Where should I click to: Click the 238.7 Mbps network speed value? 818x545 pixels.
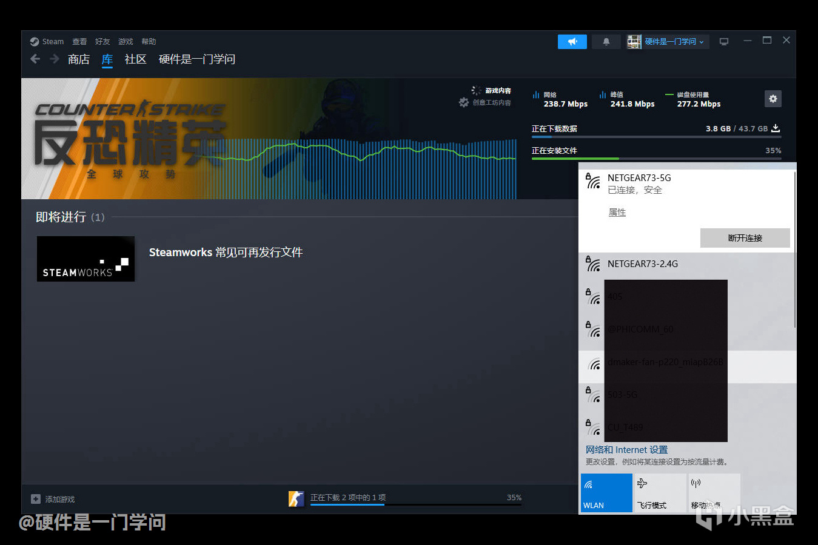566,104
